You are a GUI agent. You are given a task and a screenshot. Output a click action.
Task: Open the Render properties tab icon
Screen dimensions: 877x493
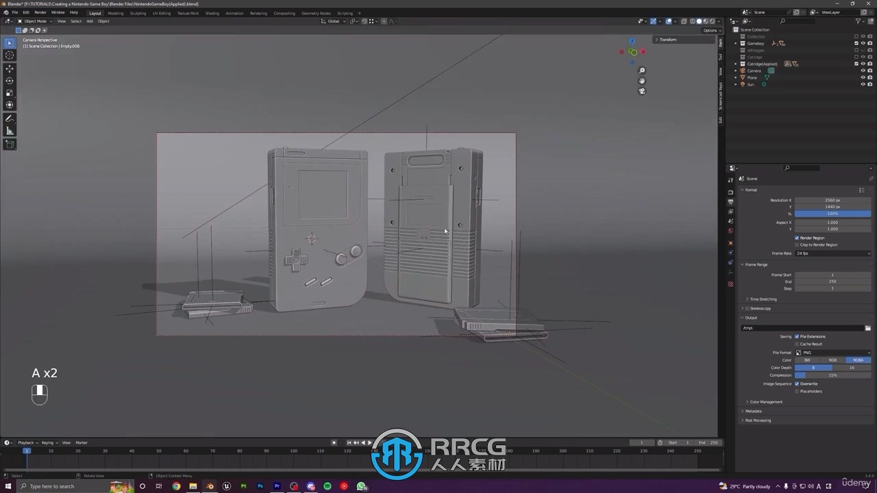coord(730,192)
